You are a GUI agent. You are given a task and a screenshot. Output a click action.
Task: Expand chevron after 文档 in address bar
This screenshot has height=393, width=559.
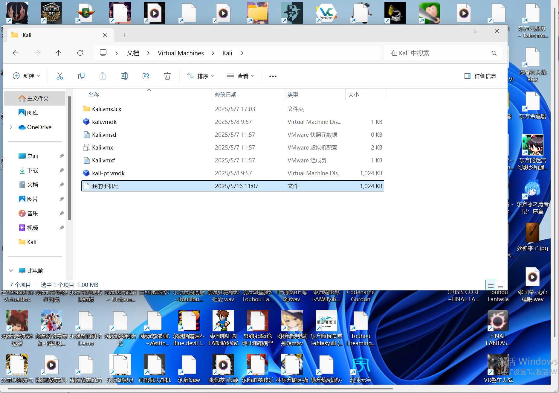tap(148, 53)
